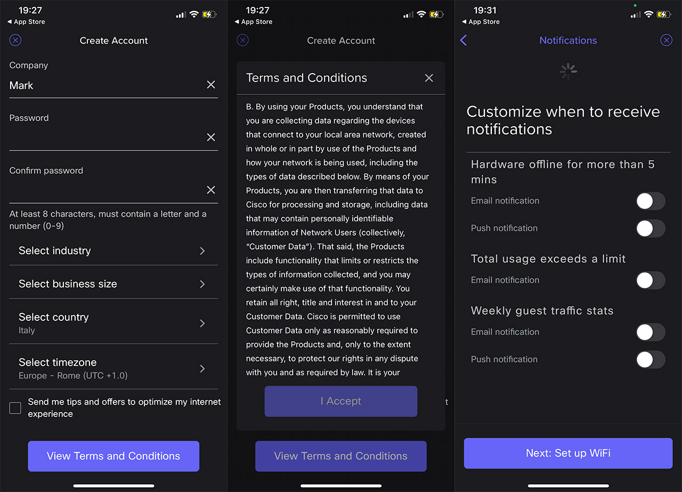
Task: Check the tips and offers checkbox
Action: point(15,408)
